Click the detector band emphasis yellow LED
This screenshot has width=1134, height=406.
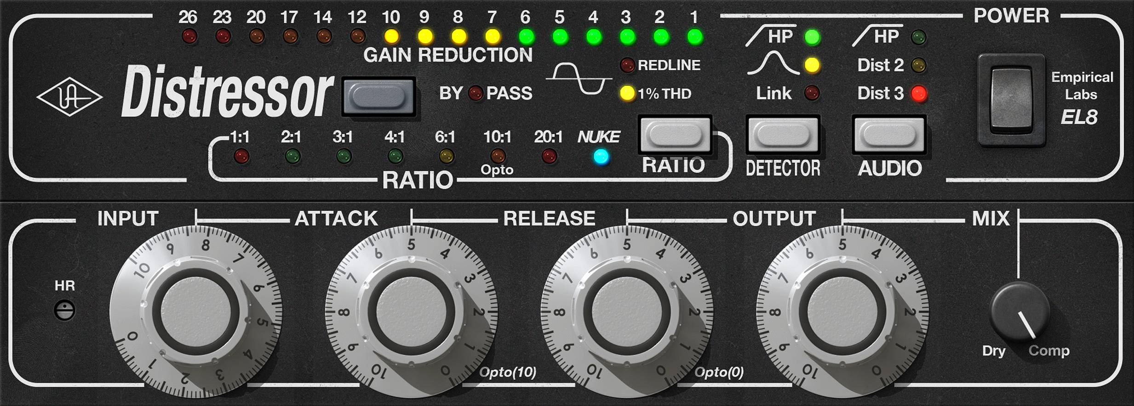[x=812, y=65]
